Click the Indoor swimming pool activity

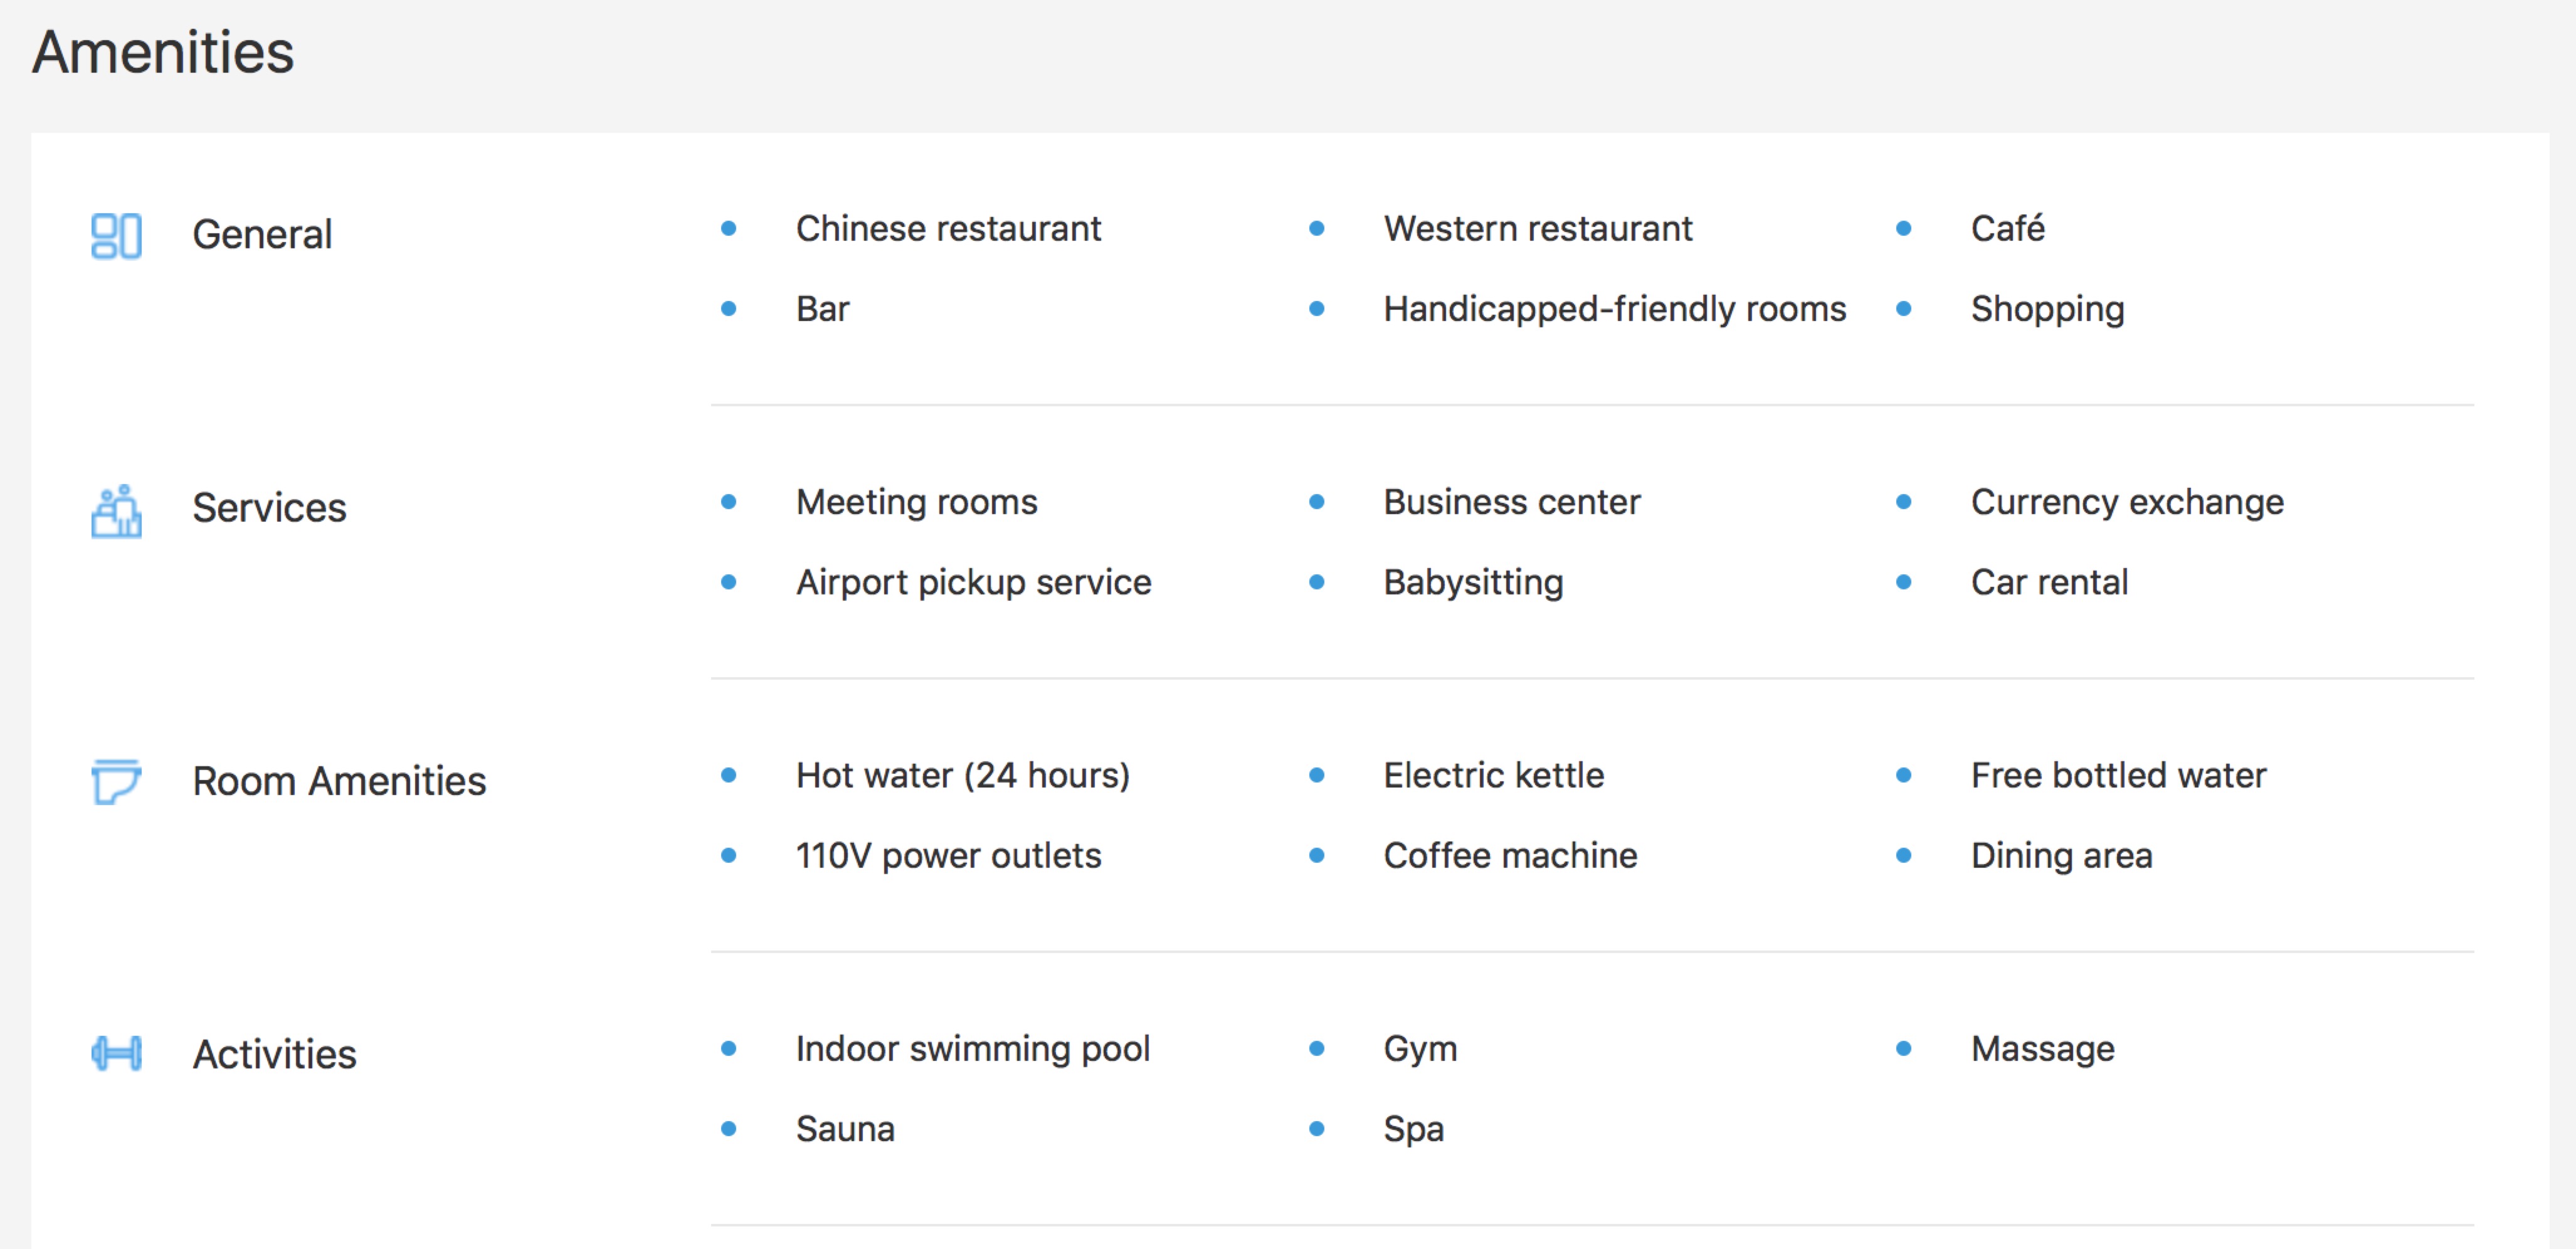[x=972, y=1048]
